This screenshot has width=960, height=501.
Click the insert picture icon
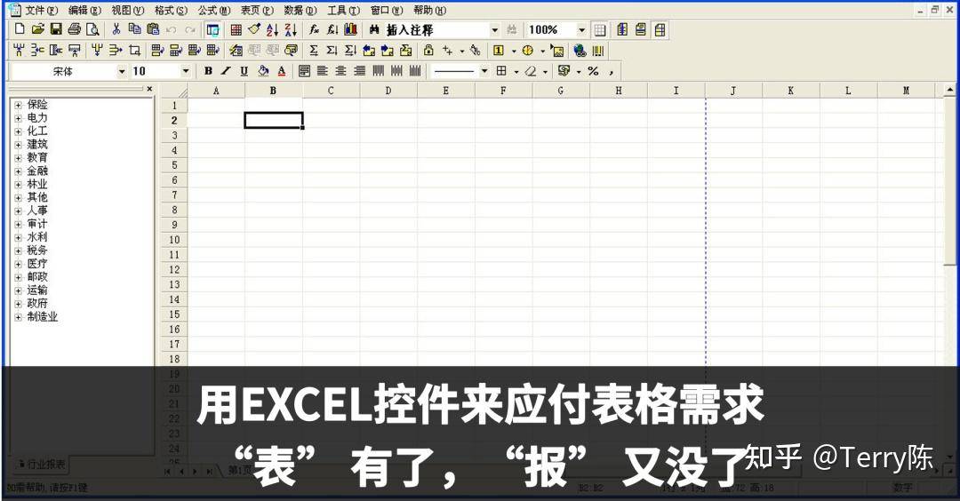pos(557,51)
